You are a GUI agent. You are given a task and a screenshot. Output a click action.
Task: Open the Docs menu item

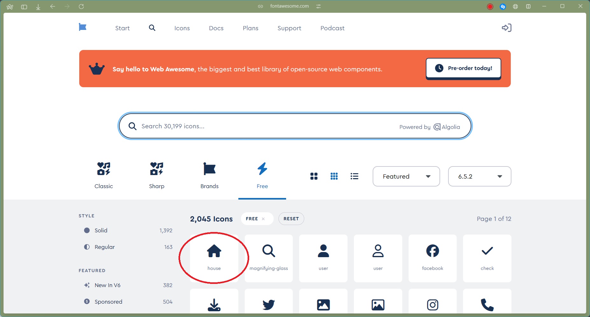coord(216,28)
